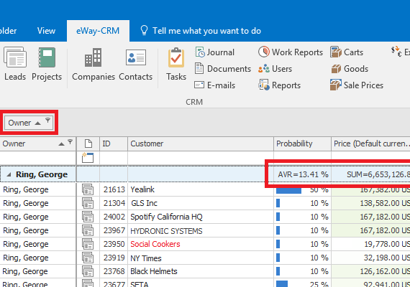
Task: Click row icon for Black Helmets
Action: [88, 271]
